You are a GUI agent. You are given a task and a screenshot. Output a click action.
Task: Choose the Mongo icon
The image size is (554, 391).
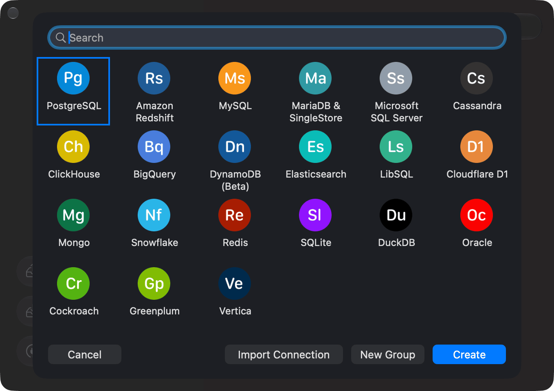pyautogui.click(x=73, y=215)
